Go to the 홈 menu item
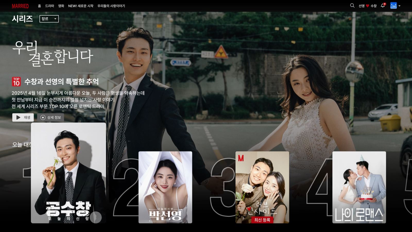 point(39,6)
